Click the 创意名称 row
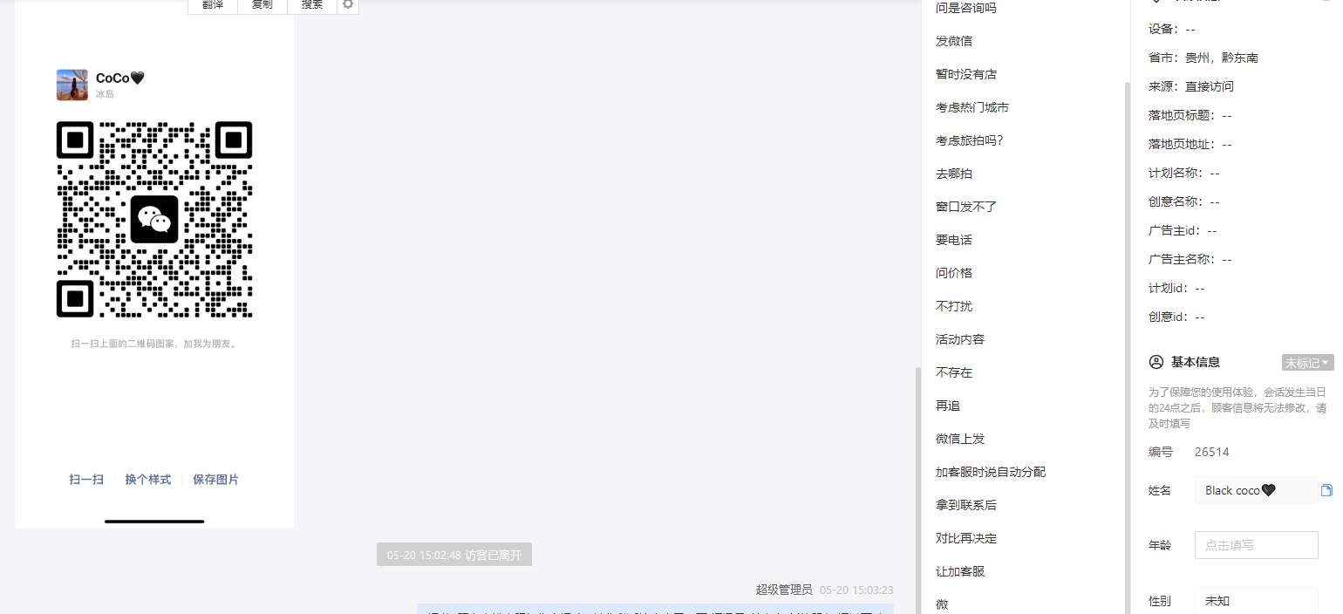Image resolution: width=1343 pixels, height=614 pixels. [1184, 201]
